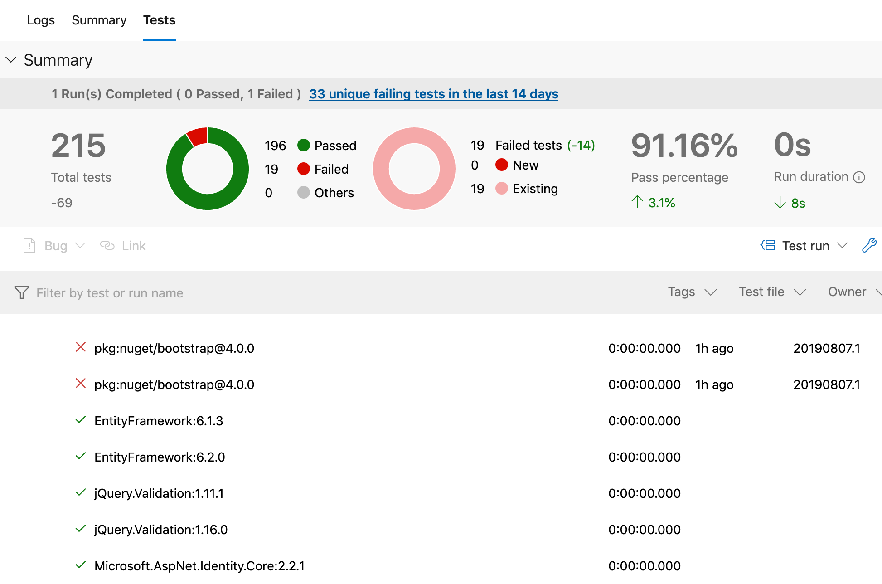This screenshot has height=584, width=882.
Task: Click the Test run group icon
Action: pyautogui.click(x=768, y=245)
